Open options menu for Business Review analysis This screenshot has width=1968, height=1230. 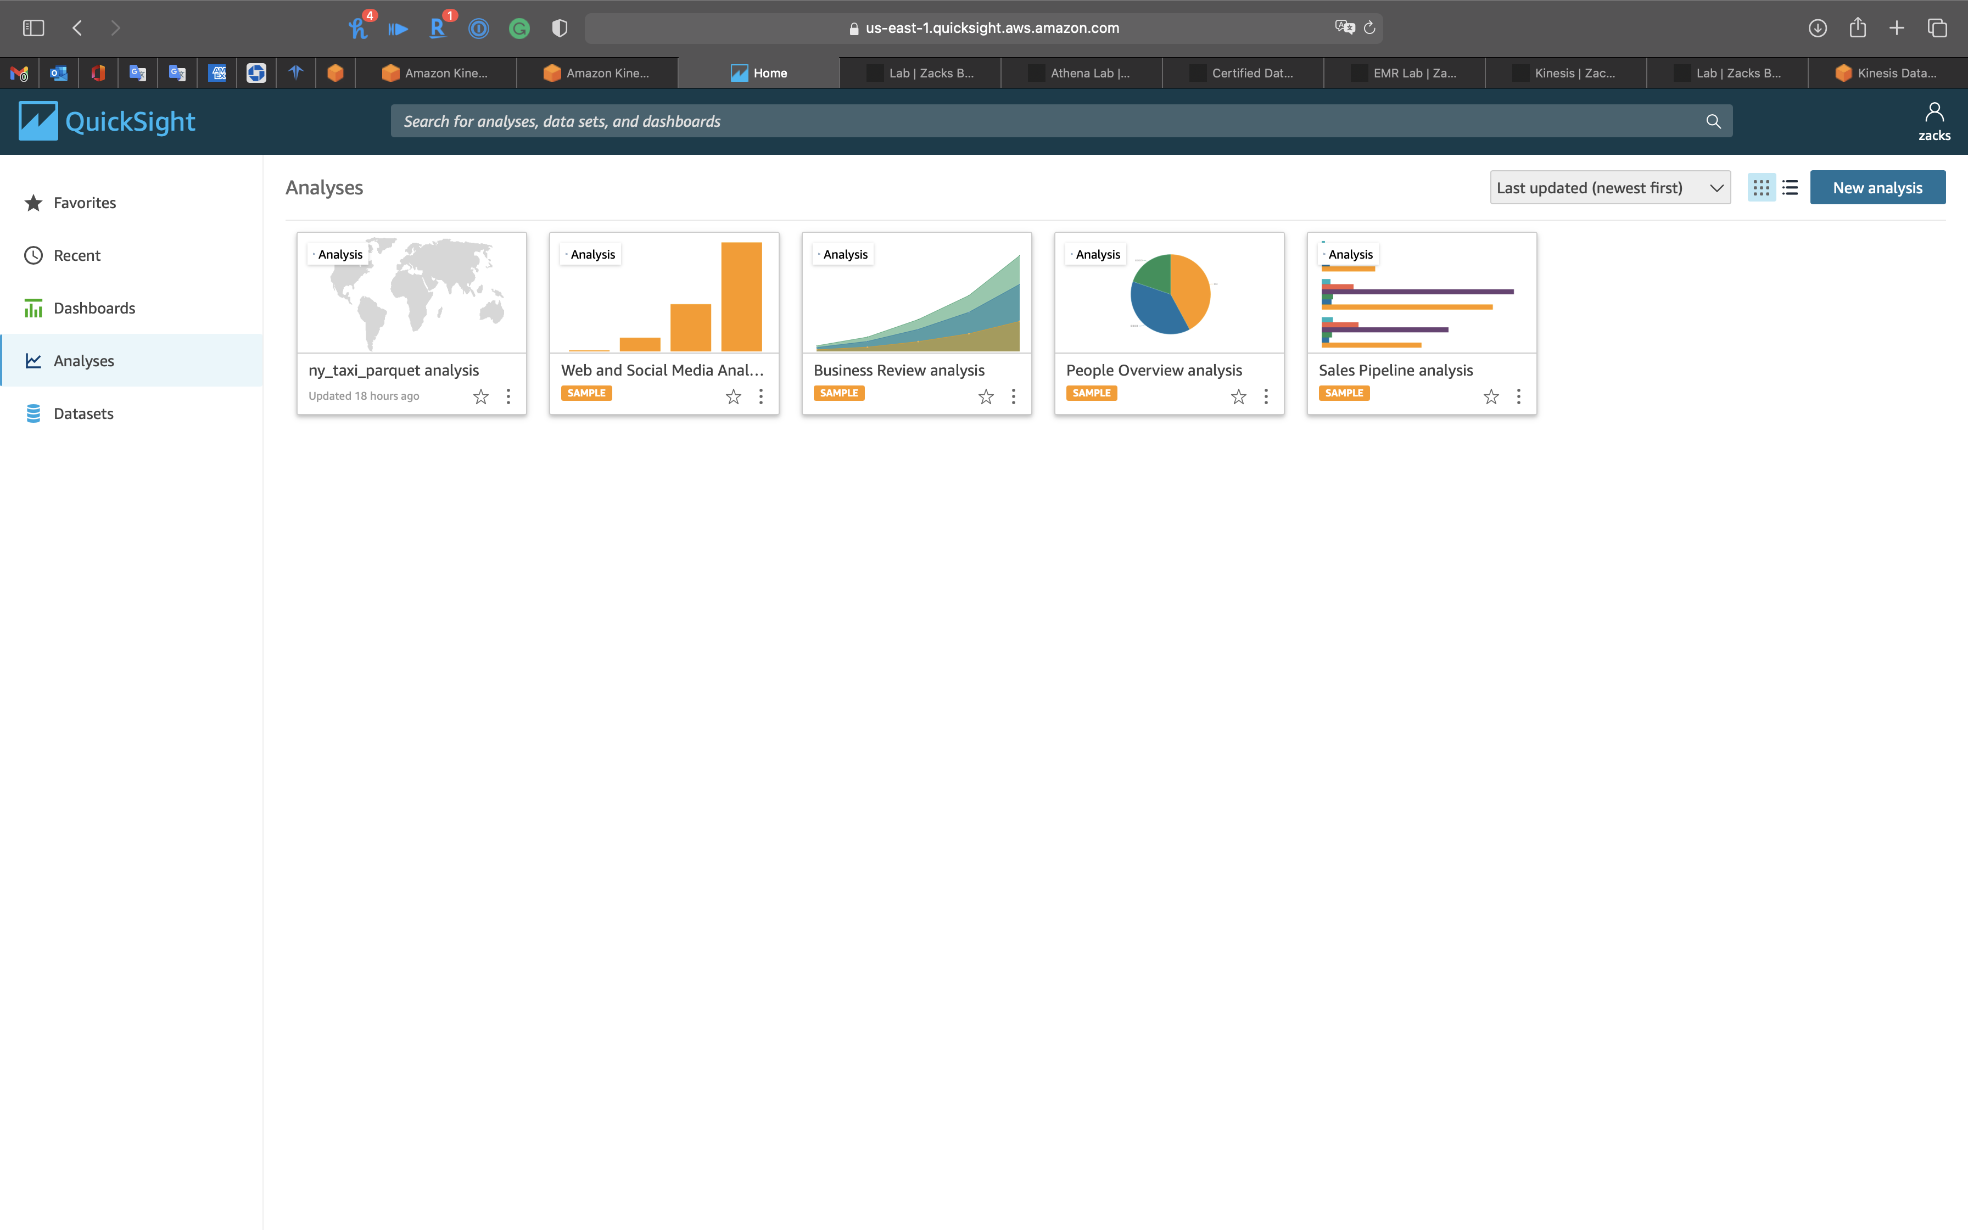pos(1013,396)
